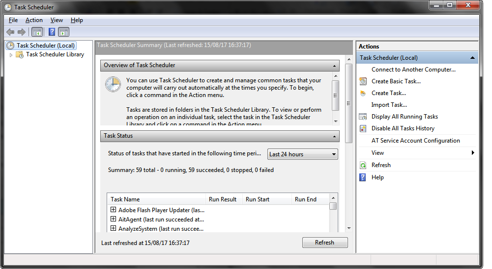Open the View menu
492x269 pixels.
[x=57, y=20]
